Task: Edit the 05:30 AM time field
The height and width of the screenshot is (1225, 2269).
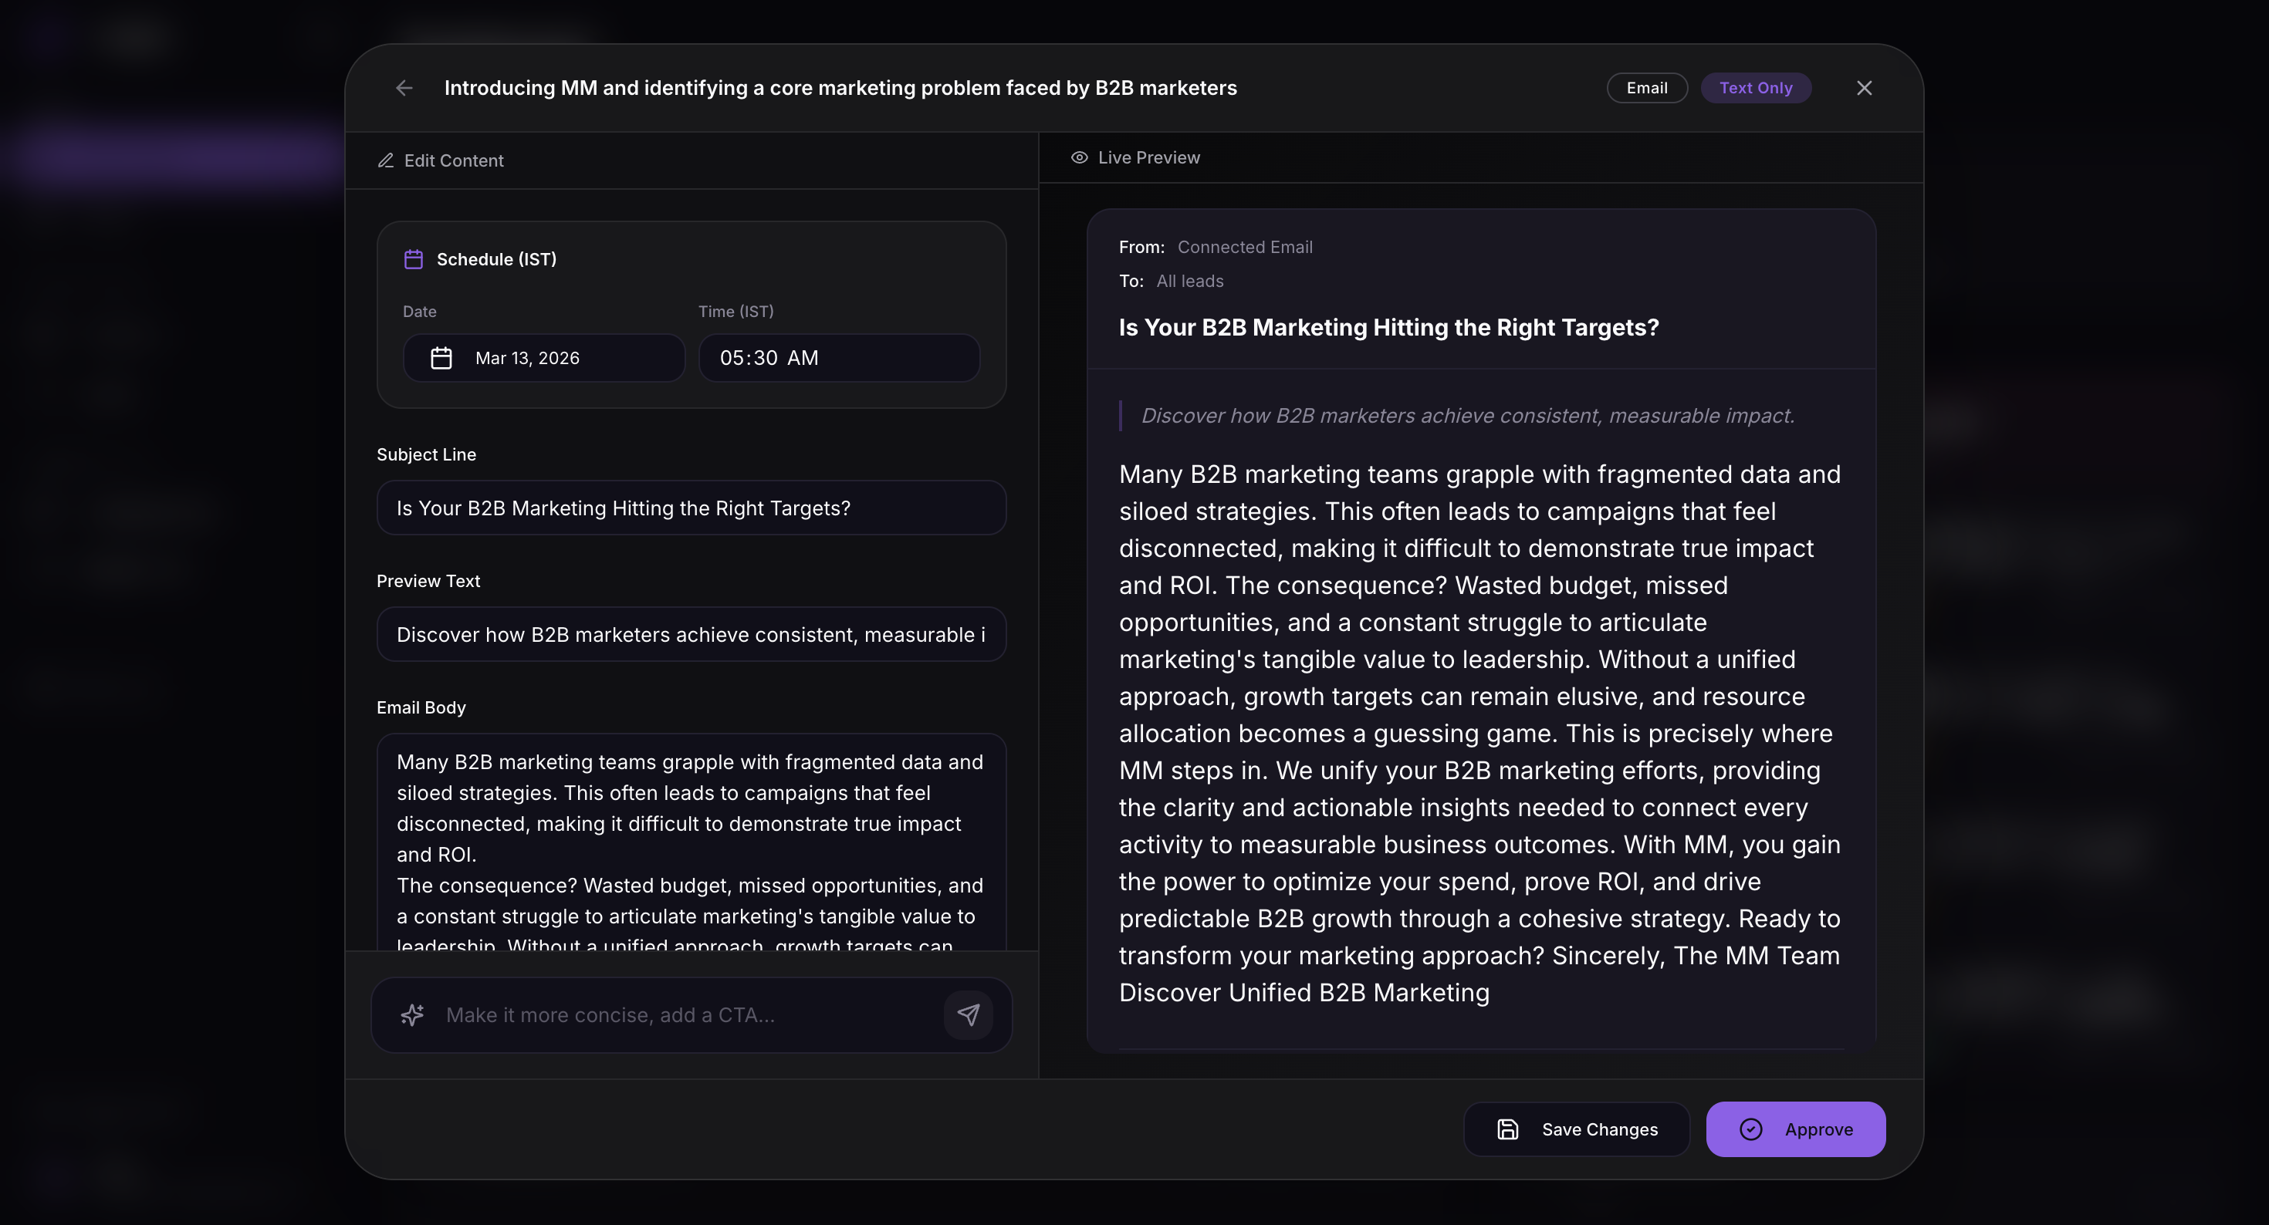Action: [x=839, y=357]
